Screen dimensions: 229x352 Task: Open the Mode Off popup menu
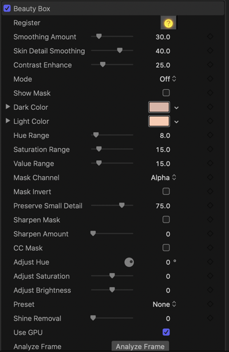coord(168,79)
